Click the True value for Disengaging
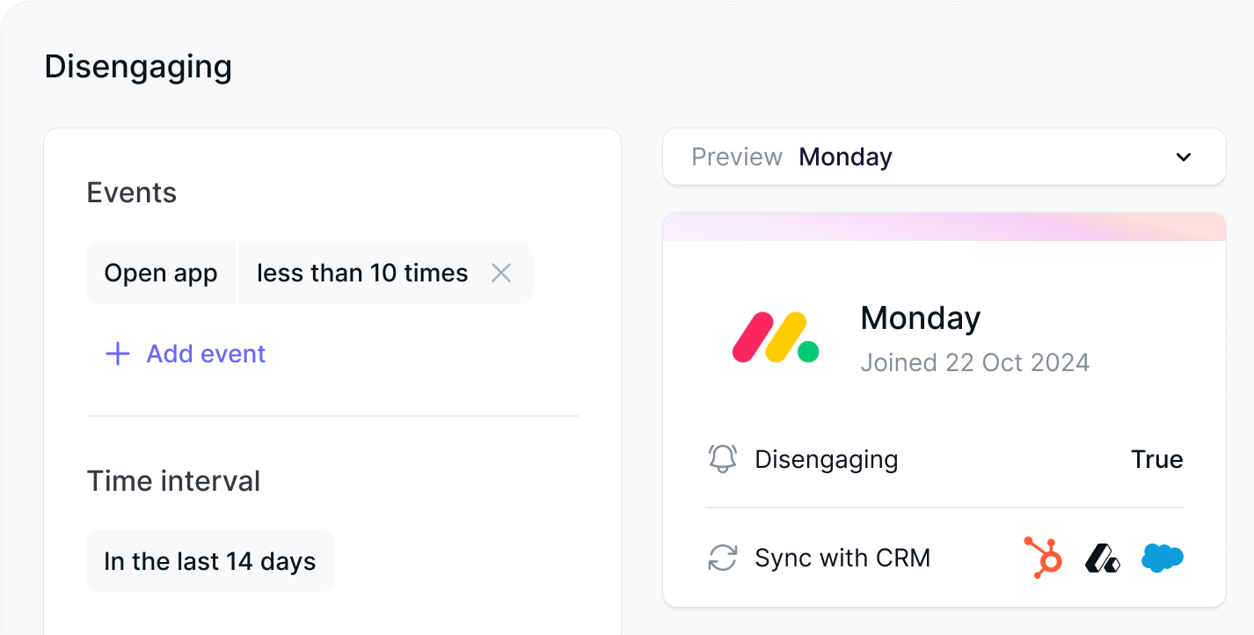Viewport: 1254px width, 635px height. 1157,459
